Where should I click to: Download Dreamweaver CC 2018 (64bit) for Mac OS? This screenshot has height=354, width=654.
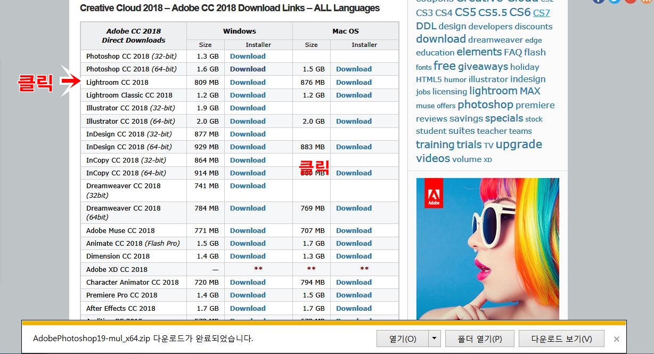(x=354, y=208)
